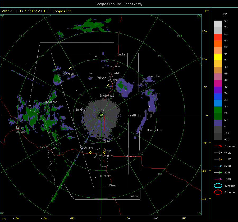Select the slate purple 10 dBZ swatch

(218, 123)
